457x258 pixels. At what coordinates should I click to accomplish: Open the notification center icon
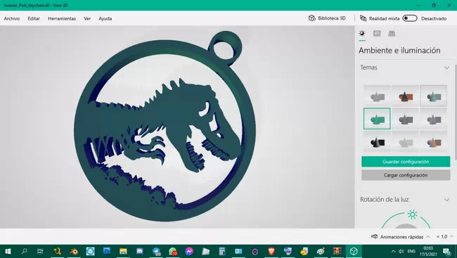(x=446, y=251)
